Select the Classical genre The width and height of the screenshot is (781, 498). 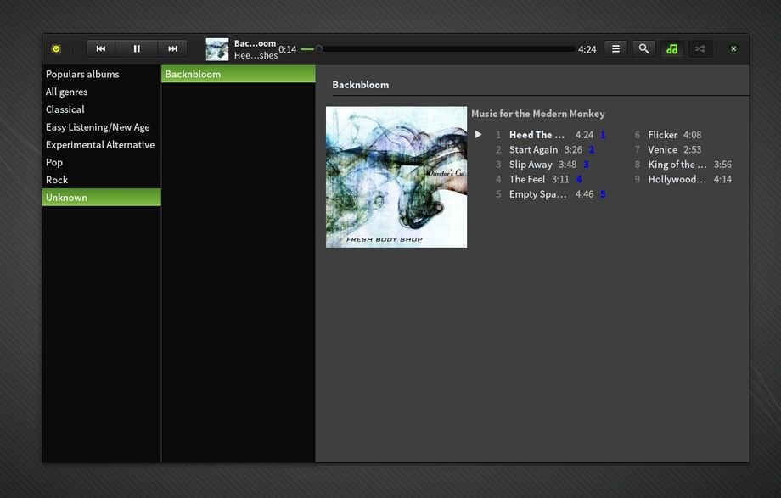(65, 109)
